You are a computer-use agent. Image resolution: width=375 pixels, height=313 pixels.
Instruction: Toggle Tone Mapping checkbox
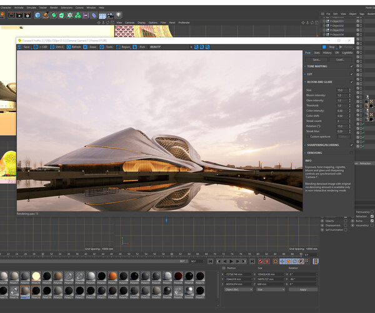click(x=351, y=66)
